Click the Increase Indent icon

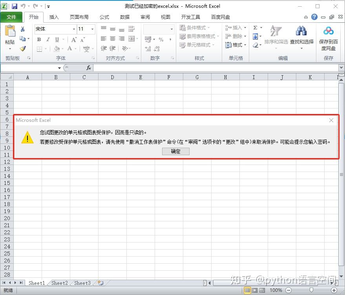coord(112,48)
